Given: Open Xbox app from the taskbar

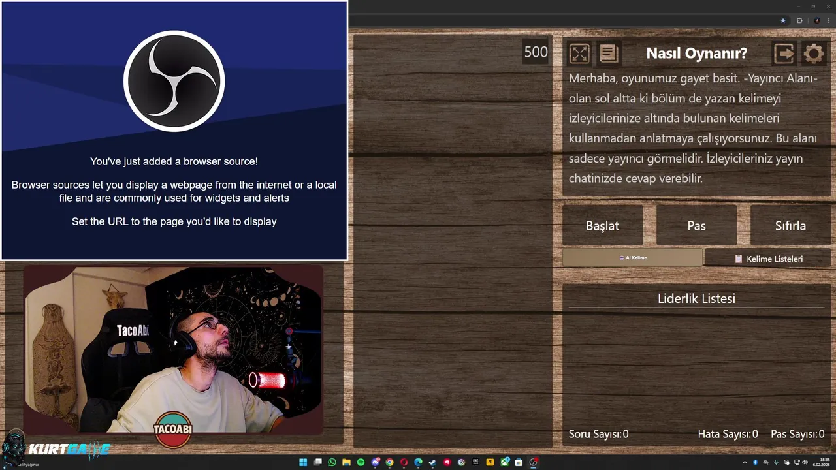Looking at the screenshot, I should click(x=505, y=462).
